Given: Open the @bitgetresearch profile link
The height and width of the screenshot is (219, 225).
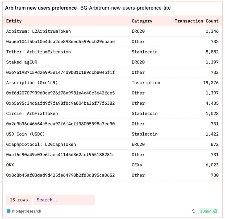Looking at the screenshot, I should coord(26,211).
